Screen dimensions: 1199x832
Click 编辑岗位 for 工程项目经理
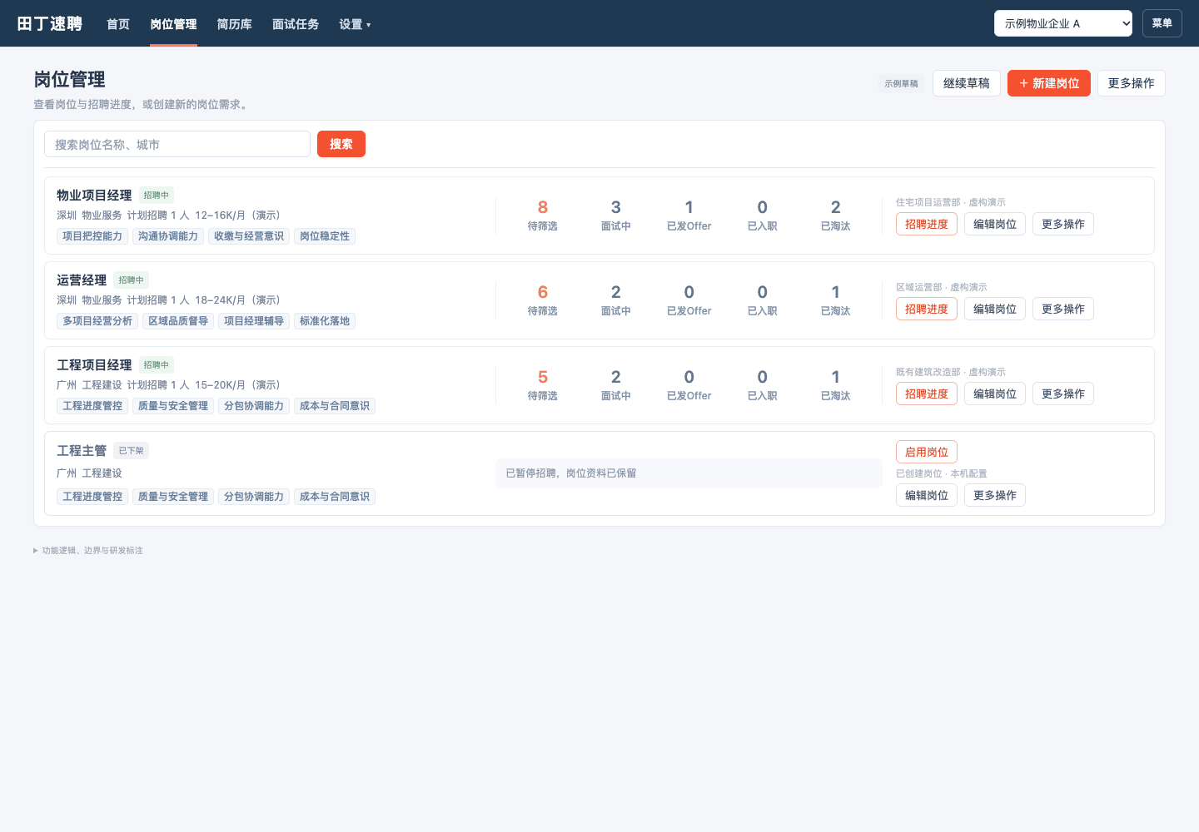[x=995, y=394]
